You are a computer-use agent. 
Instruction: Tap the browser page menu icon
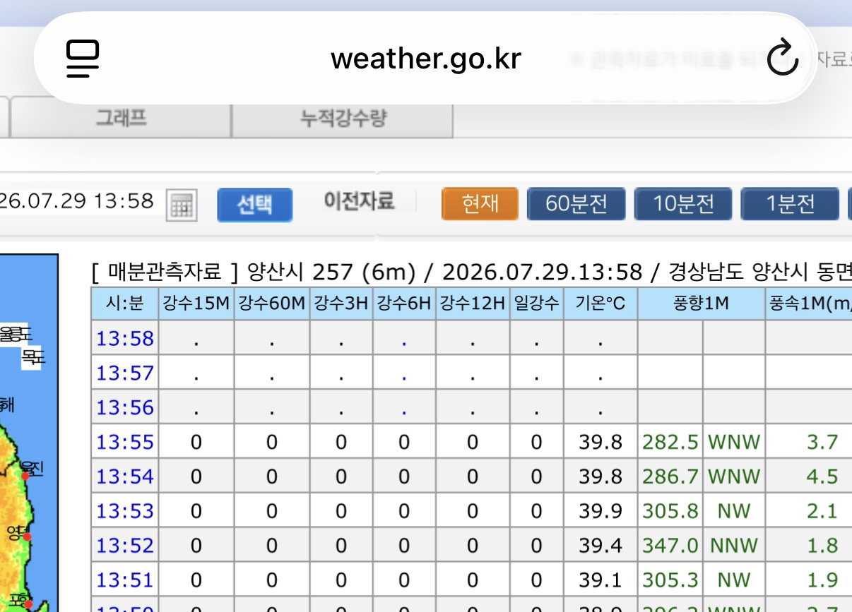(83, 59)
